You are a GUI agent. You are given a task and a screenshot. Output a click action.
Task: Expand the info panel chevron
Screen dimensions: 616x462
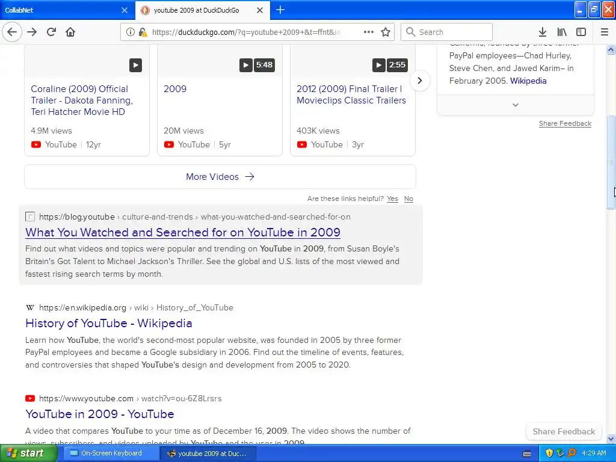click(x=516, y=105)
